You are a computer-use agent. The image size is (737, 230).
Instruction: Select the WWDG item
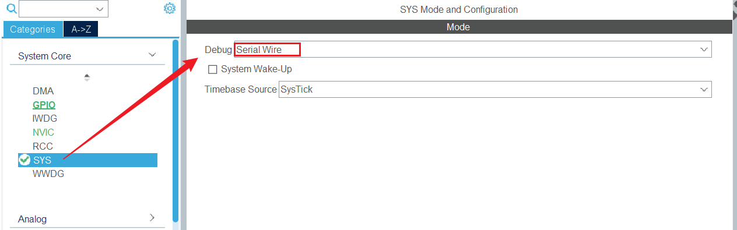[48, 174]
